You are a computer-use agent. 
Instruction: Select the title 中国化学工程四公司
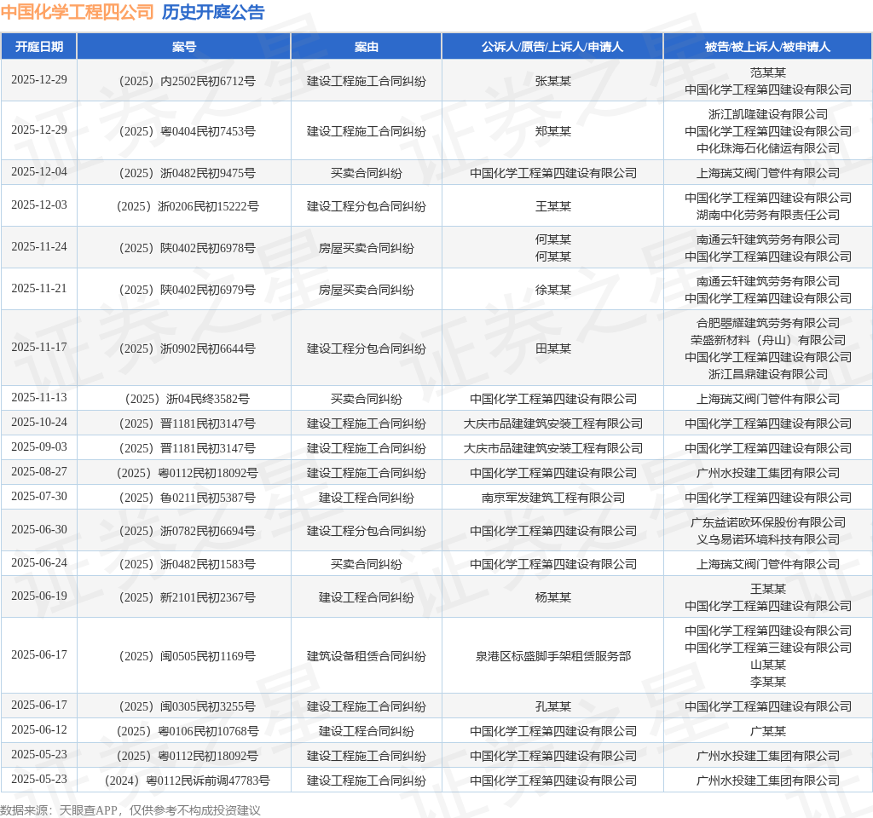78,12
